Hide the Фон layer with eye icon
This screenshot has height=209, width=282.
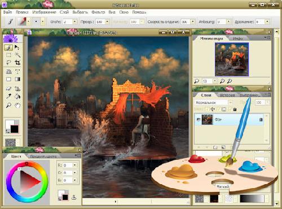(x=198, y=119)
